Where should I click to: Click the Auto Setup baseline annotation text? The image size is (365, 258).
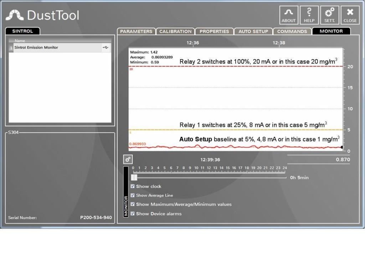(259, 139)
